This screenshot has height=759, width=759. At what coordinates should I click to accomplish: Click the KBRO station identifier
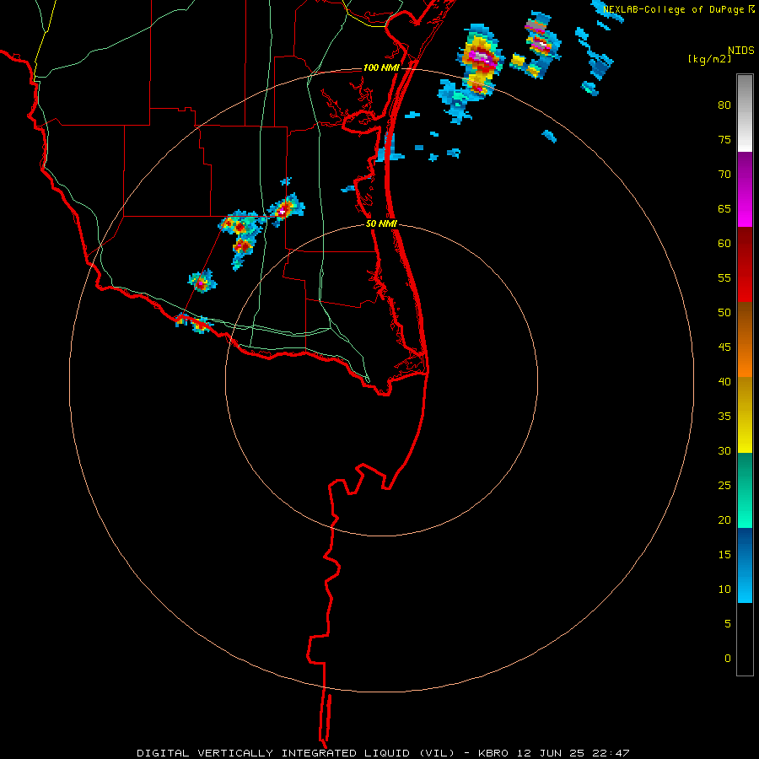[x=493, y=753]
